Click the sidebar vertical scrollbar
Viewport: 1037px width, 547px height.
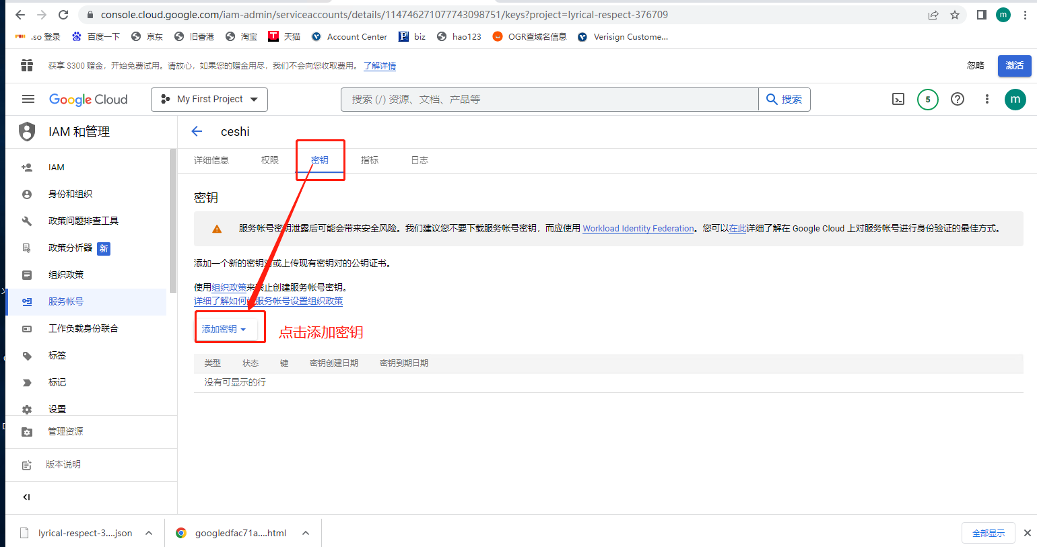click(173, 222)
